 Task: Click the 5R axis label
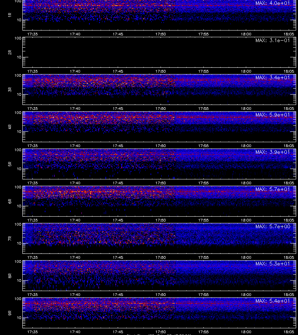(10, 164)
